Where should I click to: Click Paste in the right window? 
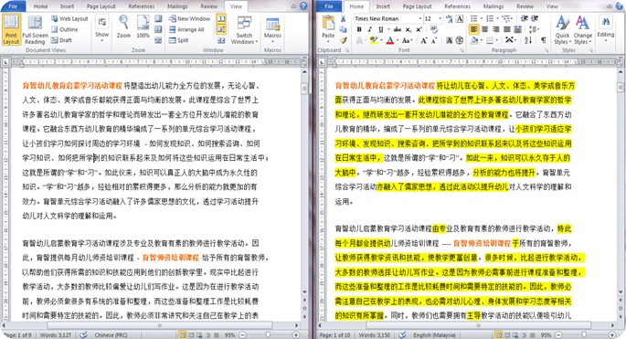click(328, 27)
